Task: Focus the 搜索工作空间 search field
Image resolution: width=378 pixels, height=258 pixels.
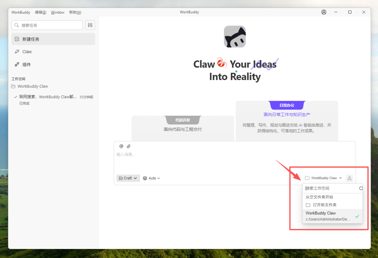Action: [x=332, y=188]
